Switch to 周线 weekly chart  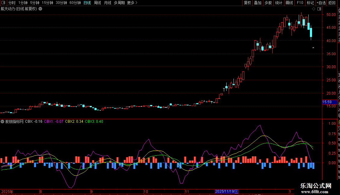[97, 3]
